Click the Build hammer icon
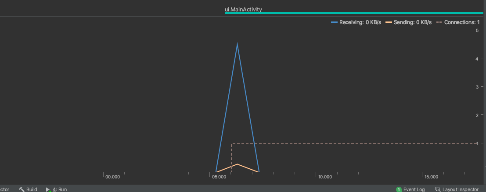The image size is (486, 192). 22,189
